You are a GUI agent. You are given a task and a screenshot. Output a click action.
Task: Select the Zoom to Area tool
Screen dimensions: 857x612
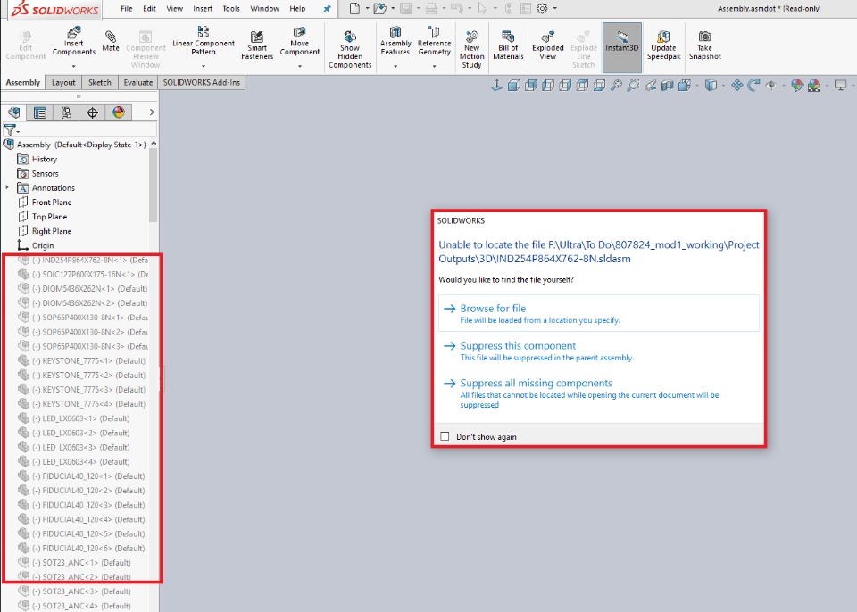tap(634, 86)
